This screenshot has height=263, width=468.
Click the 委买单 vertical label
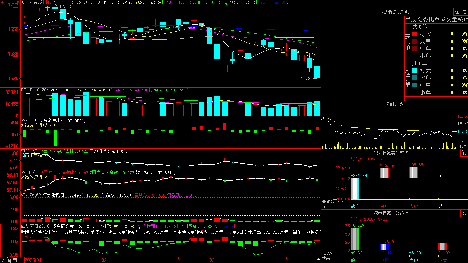point(408,41)
